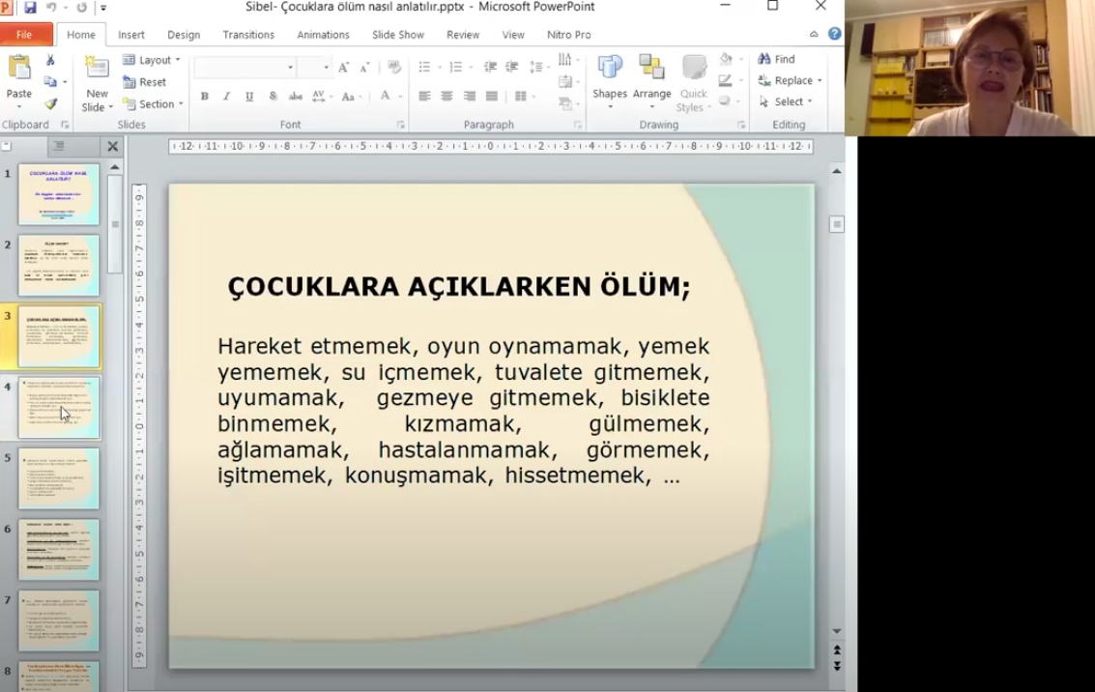
Task: Click the slide title ÇOCUKLARA AÇIKLARKEN ÖLÜM
Action: click(459, 286)
